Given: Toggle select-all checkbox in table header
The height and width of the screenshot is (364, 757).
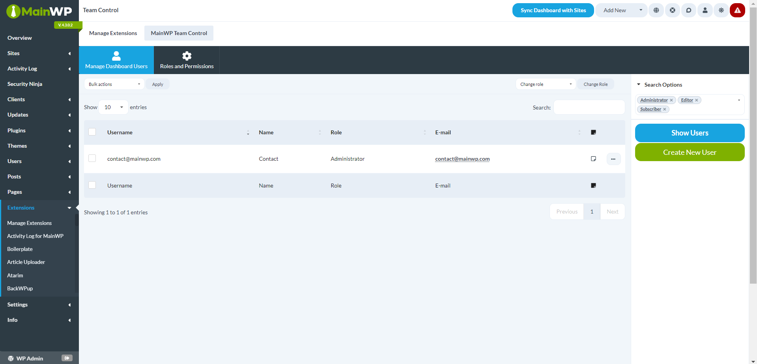Looking at the screenshot, I should coord(92,132).
